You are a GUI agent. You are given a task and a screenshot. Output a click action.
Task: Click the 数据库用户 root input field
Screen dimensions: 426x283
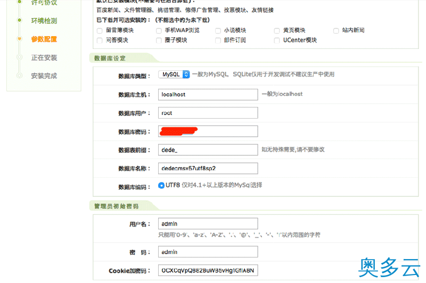(208, 113)
